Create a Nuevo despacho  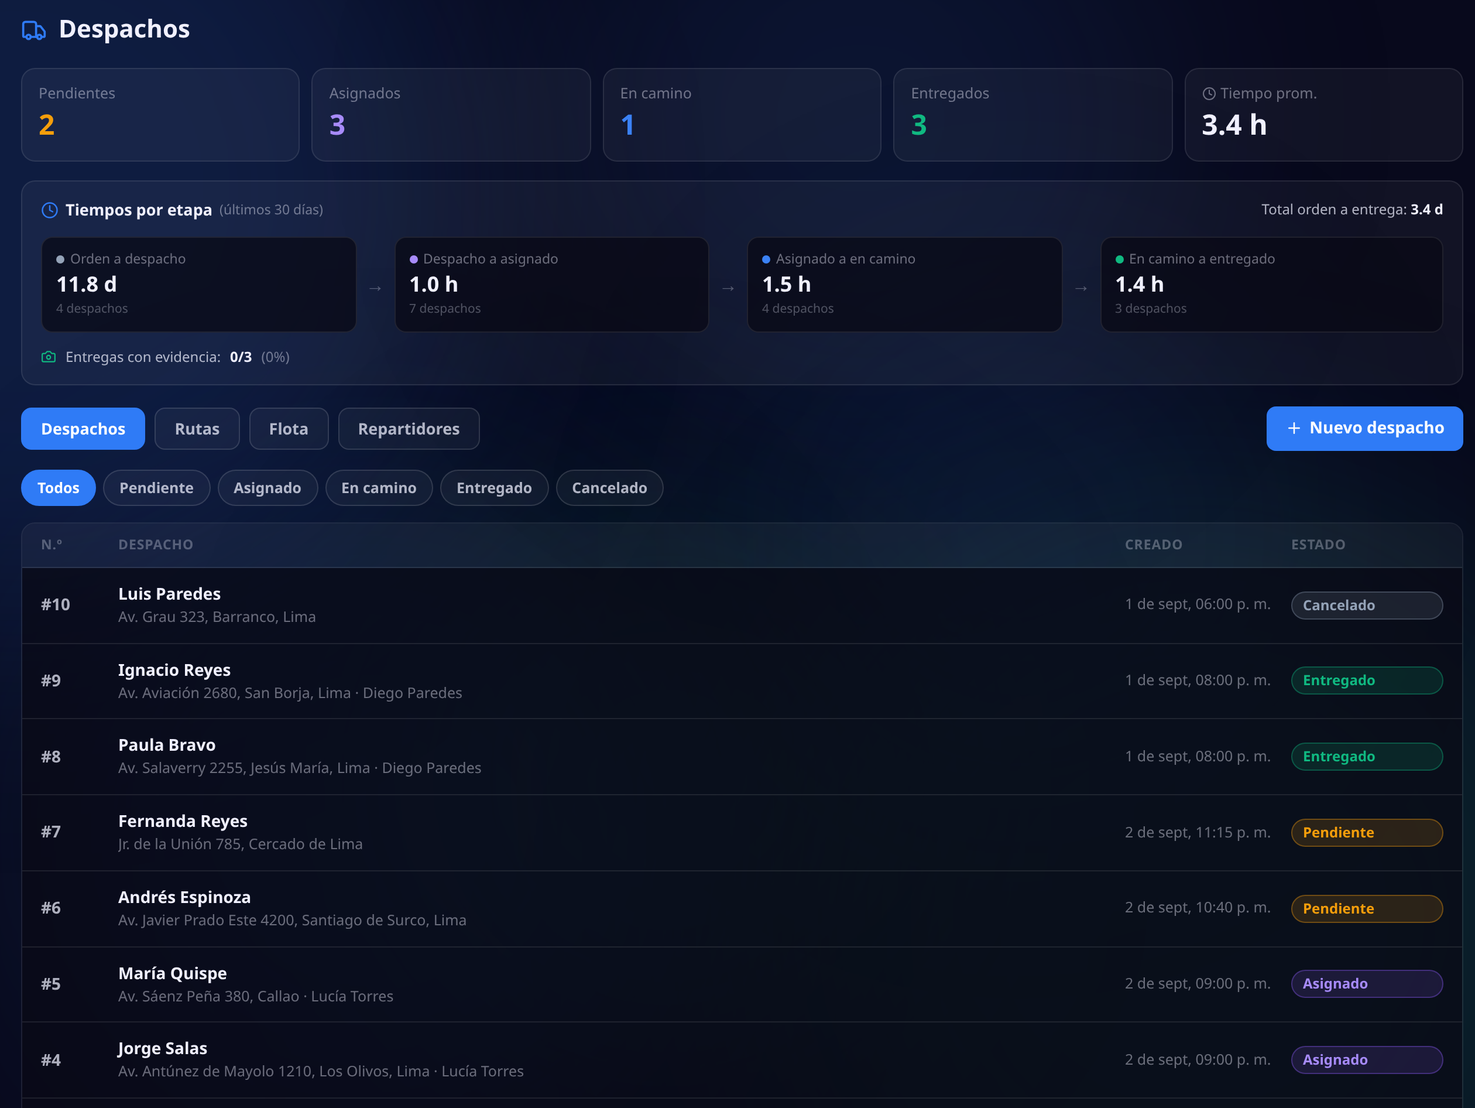pos(1364,428)
